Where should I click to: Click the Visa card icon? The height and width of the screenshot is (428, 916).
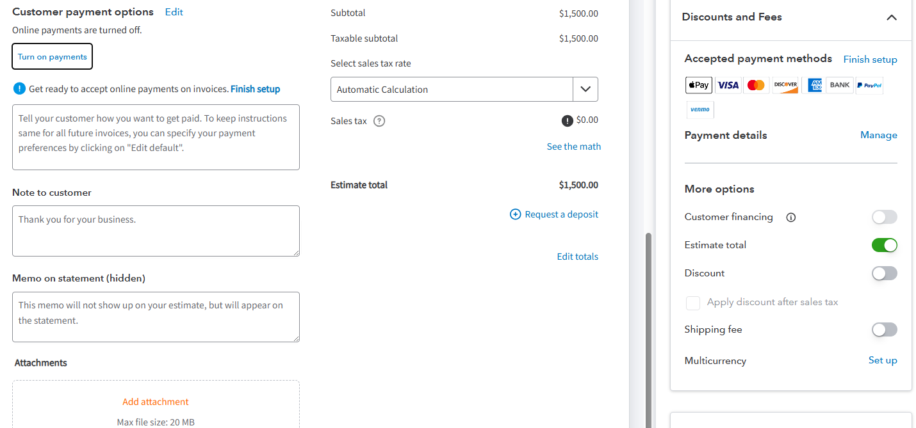coord(728,85)
